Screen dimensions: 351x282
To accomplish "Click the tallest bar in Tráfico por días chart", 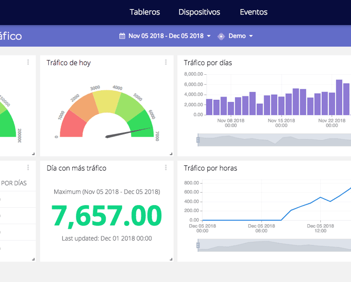I will 339,97.
